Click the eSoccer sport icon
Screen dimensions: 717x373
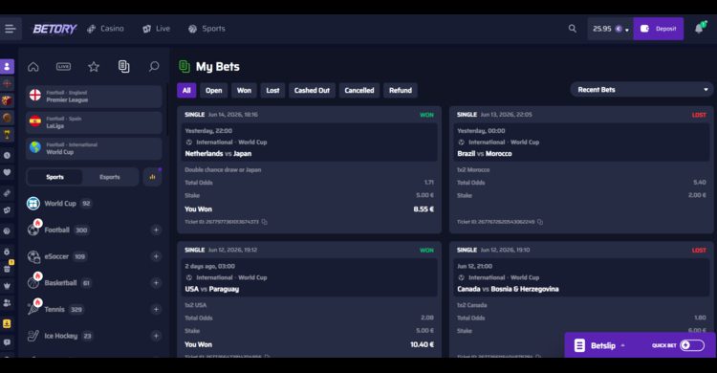click(33, 256)
